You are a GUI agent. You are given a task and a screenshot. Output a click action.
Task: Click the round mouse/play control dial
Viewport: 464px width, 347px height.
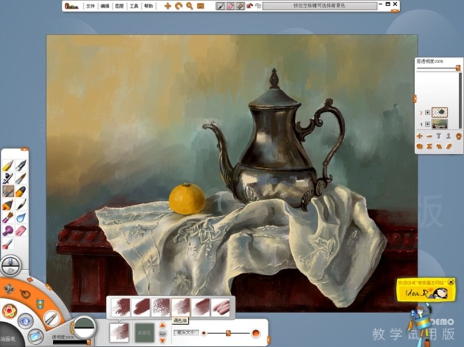11,266
